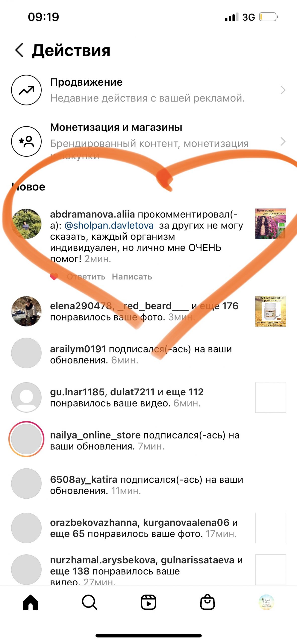Open arailym0191 follow notification
The image size is (297, 643).
point(148,354)
